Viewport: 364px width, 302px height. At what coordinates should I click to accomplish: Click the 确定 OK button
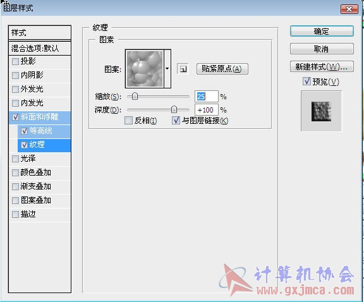click(322, 31)
